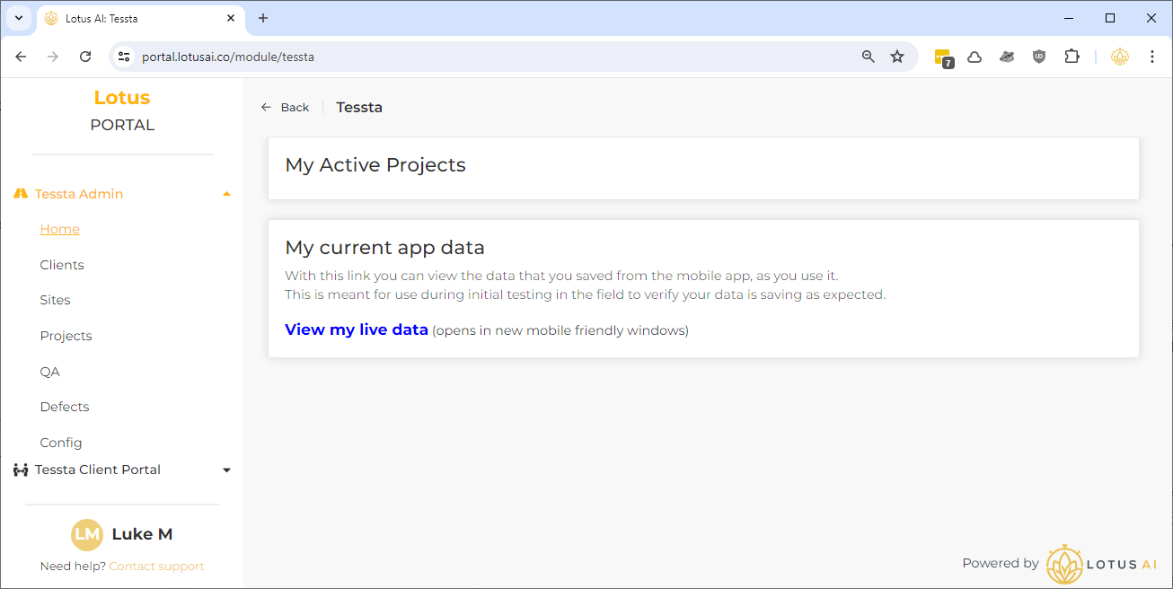Screen dimensions: 1173x589
Task: Reload the page with the refresh icon
Action: [x=85, y=57]
